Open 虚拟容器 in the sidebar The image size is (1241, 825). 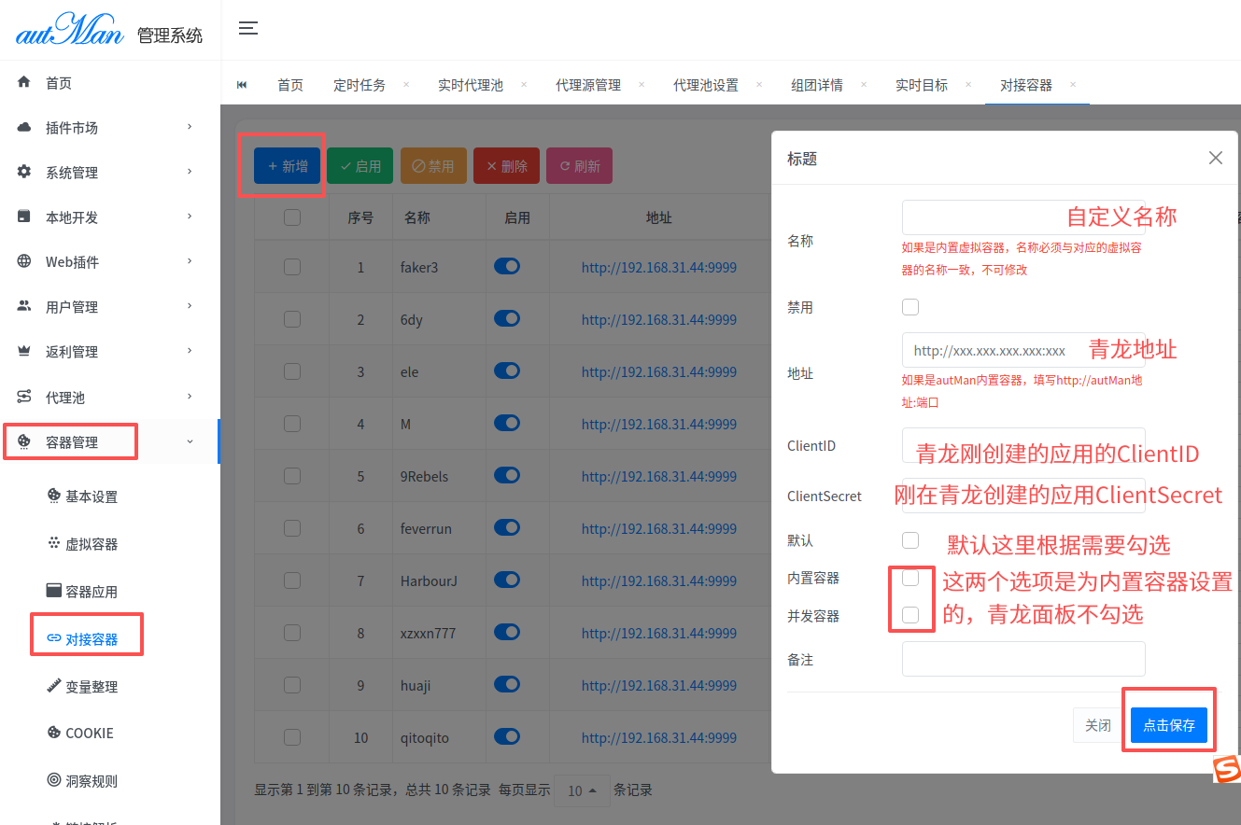(91, 544)
